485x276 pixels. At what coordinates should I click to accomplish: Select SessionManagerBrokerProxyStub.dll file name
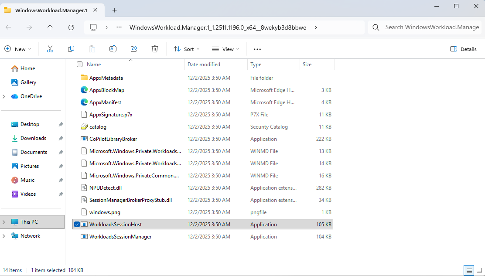point(130,200)
